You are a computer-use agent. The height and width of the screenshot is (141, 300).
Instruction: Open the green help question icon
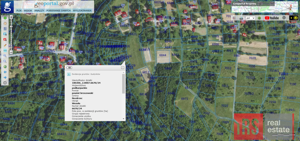coord(259,18)
